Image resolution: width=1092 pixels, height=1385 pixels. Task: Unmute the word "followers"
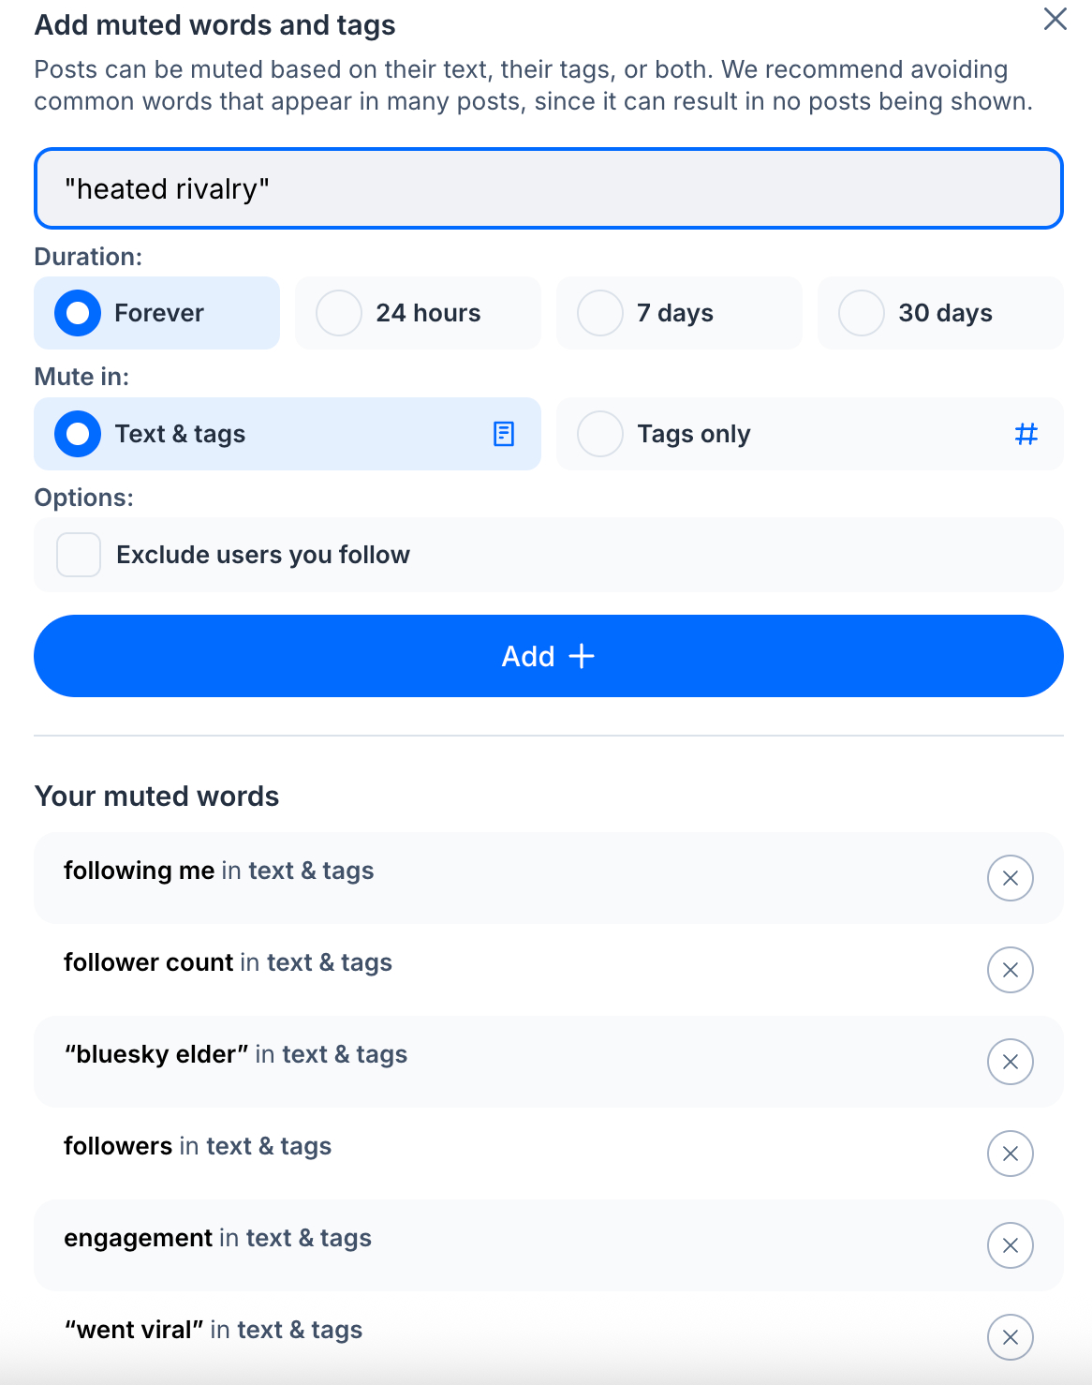pyautogui.click(x=1010, y=1154)
